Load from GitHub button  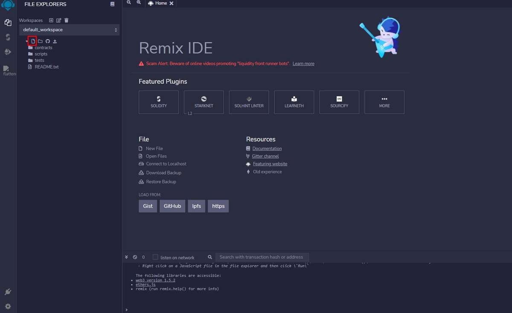tap(172, 206)
